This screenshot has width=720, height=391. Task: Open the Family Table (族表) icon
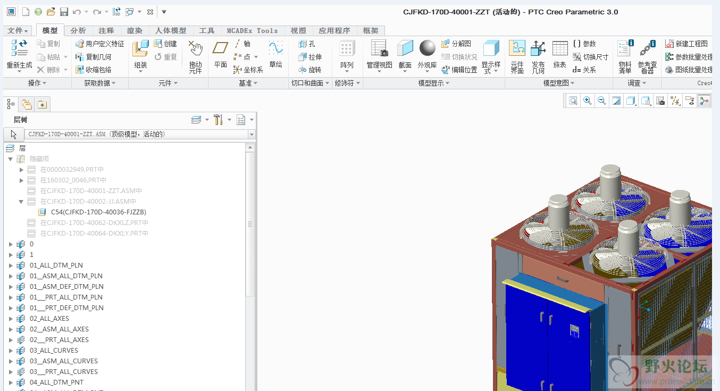[x=560, y=48]
